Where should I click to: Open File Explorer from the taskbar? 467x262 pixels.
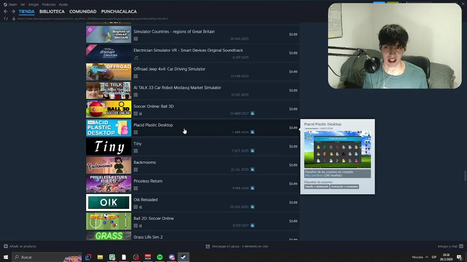click(100, 257)
